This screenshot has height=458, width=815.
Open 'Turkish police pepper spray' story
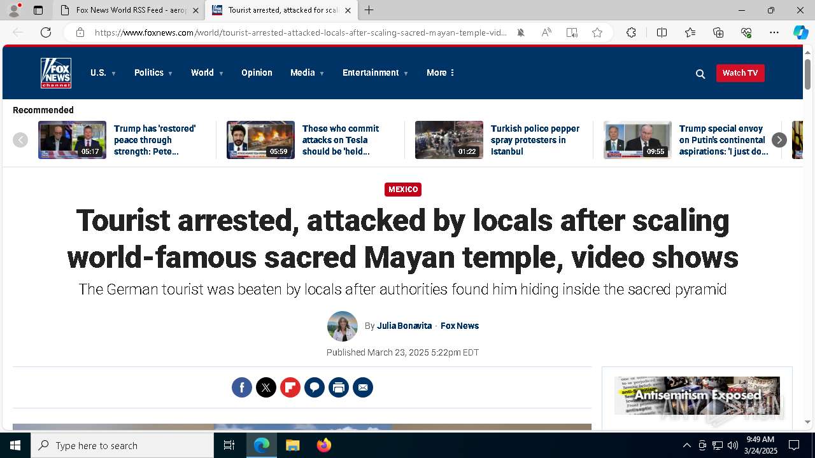tap(535, 140)
